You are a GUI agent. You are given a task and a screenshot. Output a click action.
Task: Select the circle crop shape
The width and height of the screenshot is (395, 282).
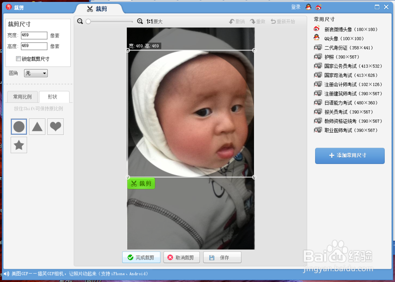click(19, 126)
